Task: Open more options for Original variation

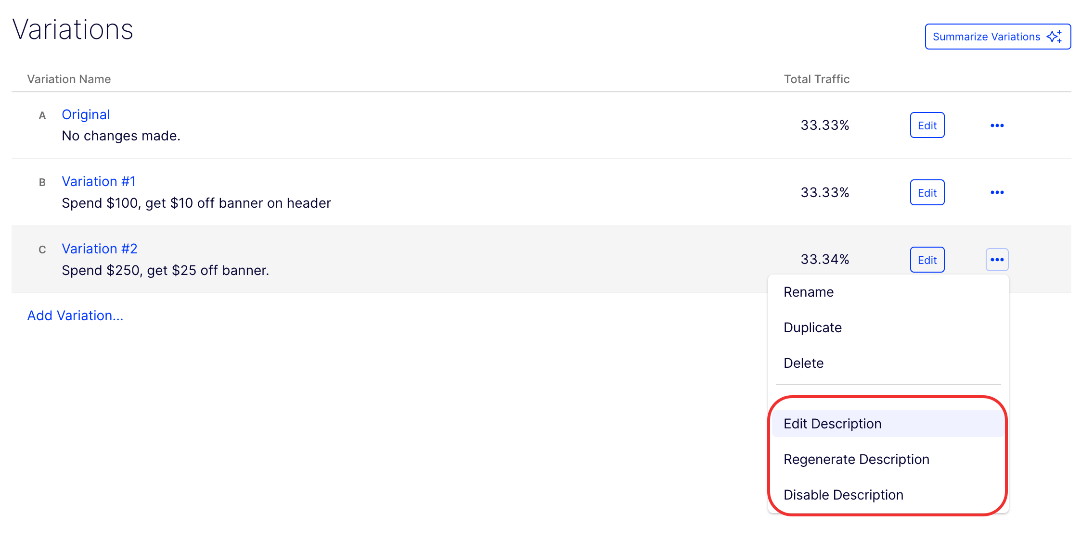Action: pos(997,125)
